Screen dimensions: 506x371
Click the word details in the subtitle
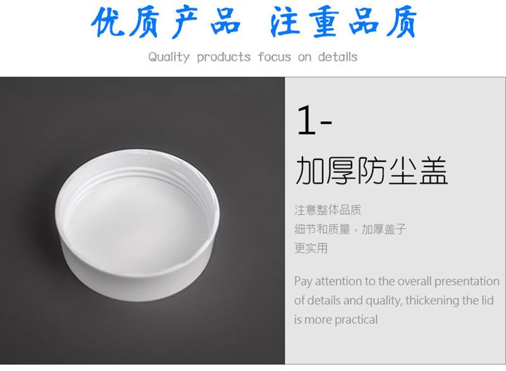point(338,57)
